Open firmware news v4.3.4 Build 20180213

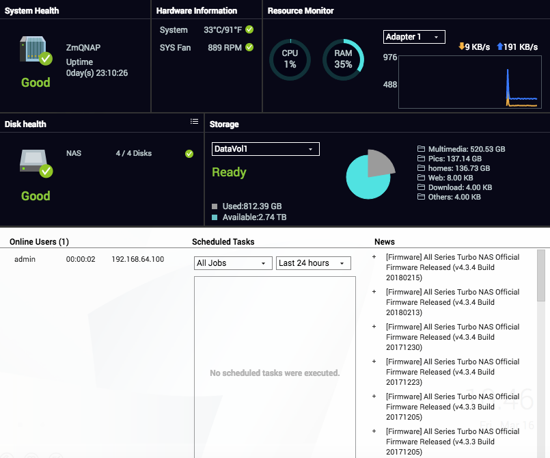pos(452,302)
